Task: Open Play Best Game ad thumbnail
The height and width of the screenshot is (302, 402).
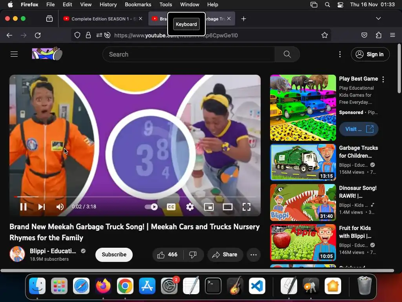Action: click(303, 108)
